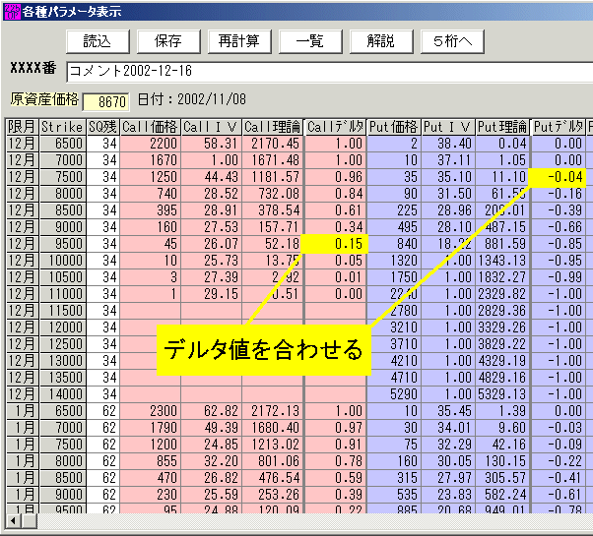Click the Put I V column header
593x536 pixels.
(x=448, y=127)
